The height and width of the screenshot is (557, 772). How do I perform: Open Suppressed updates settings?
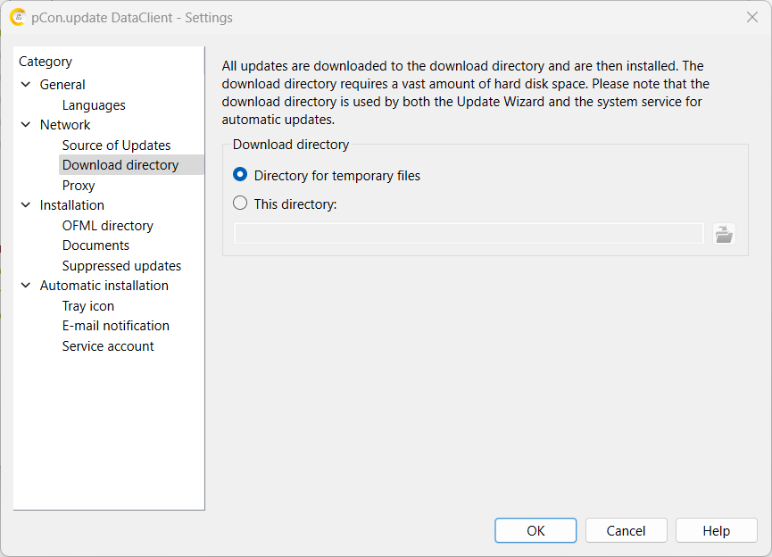click(121, 266)
